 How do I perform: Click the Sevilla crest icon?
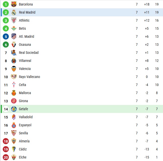14,133
